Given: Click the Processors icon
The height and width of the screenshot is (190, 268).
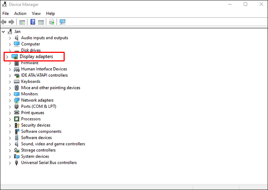Looking at the screenshot, I should (x=16, y=119).
